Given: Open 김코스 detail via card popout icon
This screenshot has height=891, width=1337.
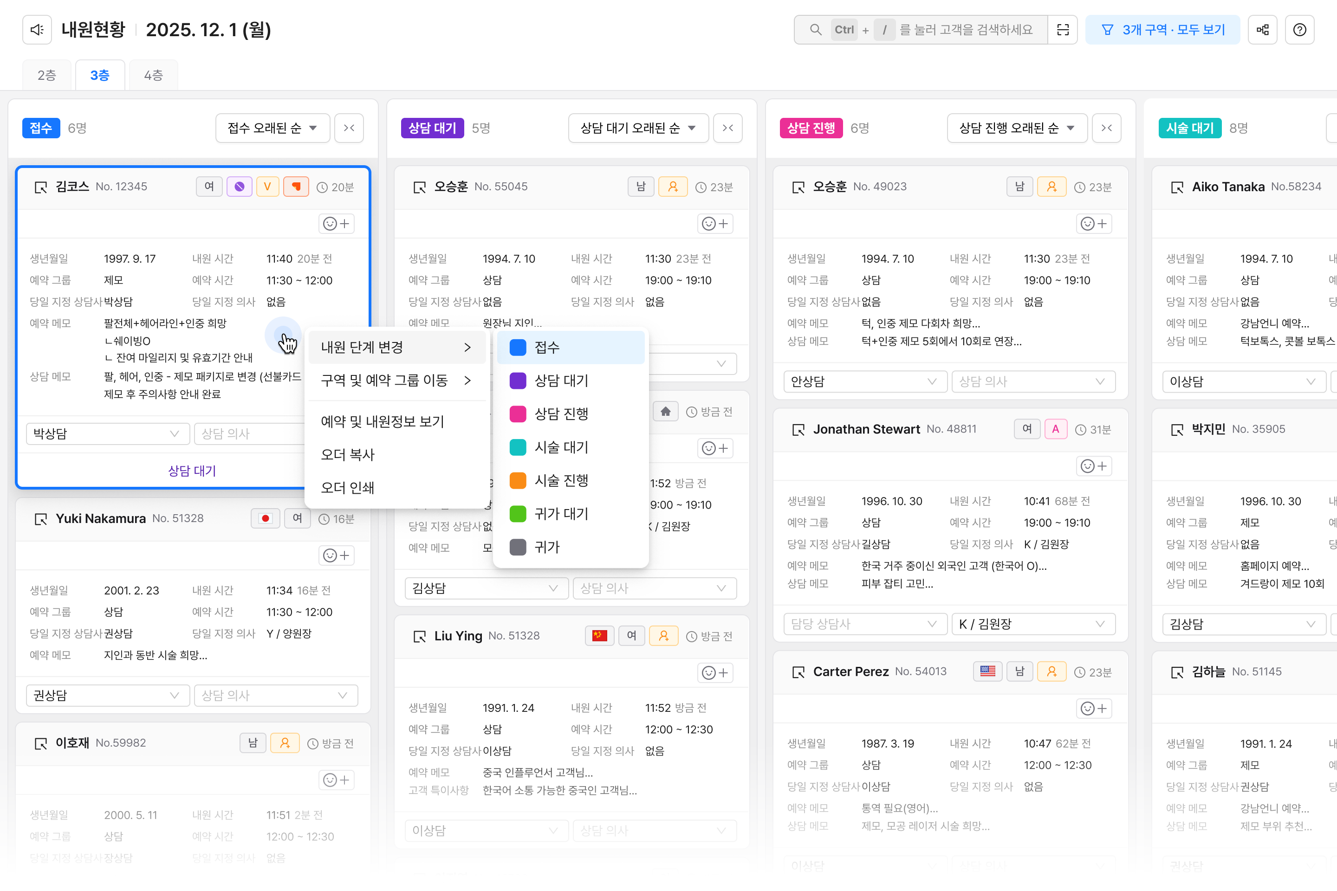Looking at the screenshot, I should (41, 187).
